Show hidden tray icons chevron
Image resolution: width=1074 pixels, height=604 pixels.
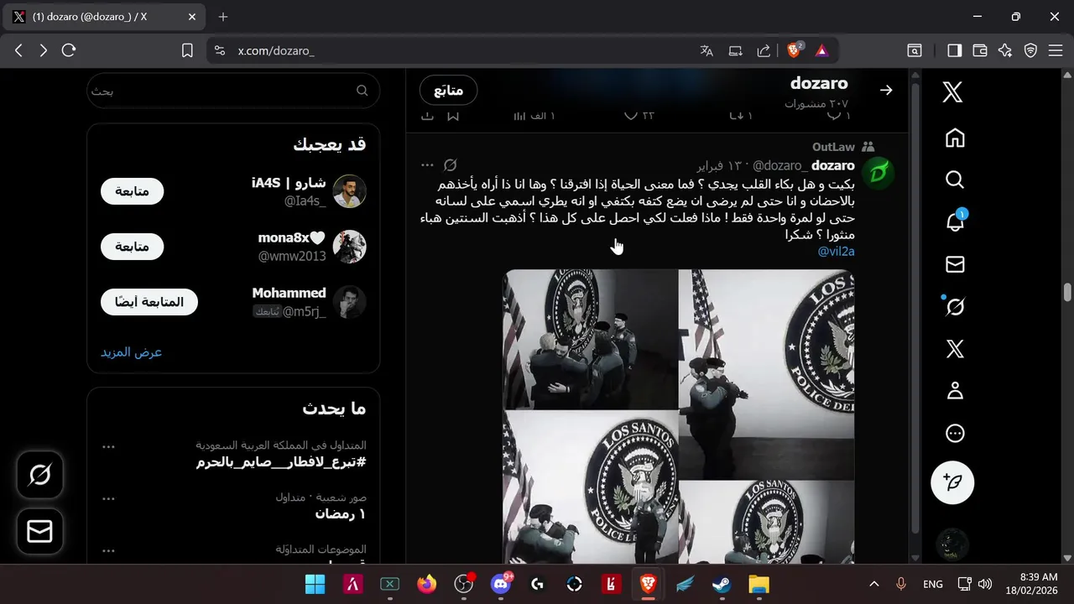[873, 584]
